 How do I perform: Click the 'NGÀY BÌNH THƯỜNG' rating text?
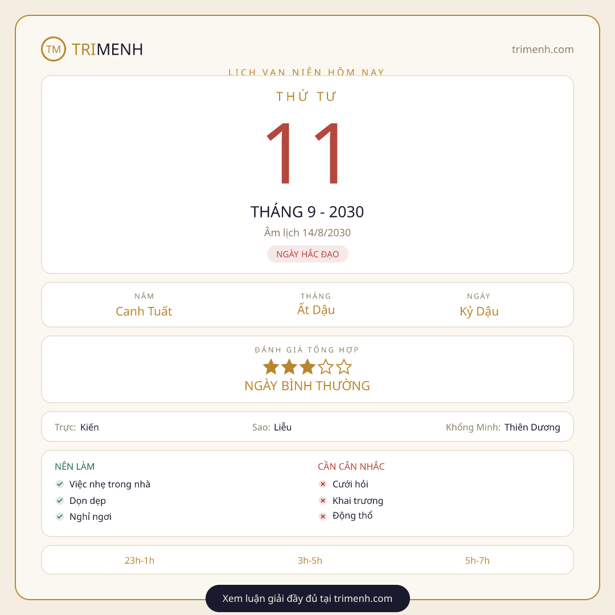(x=307, y=386)
